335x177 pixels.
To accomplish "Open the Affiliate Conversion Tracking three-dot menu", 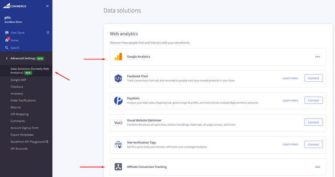I will (x=318, y=167).
